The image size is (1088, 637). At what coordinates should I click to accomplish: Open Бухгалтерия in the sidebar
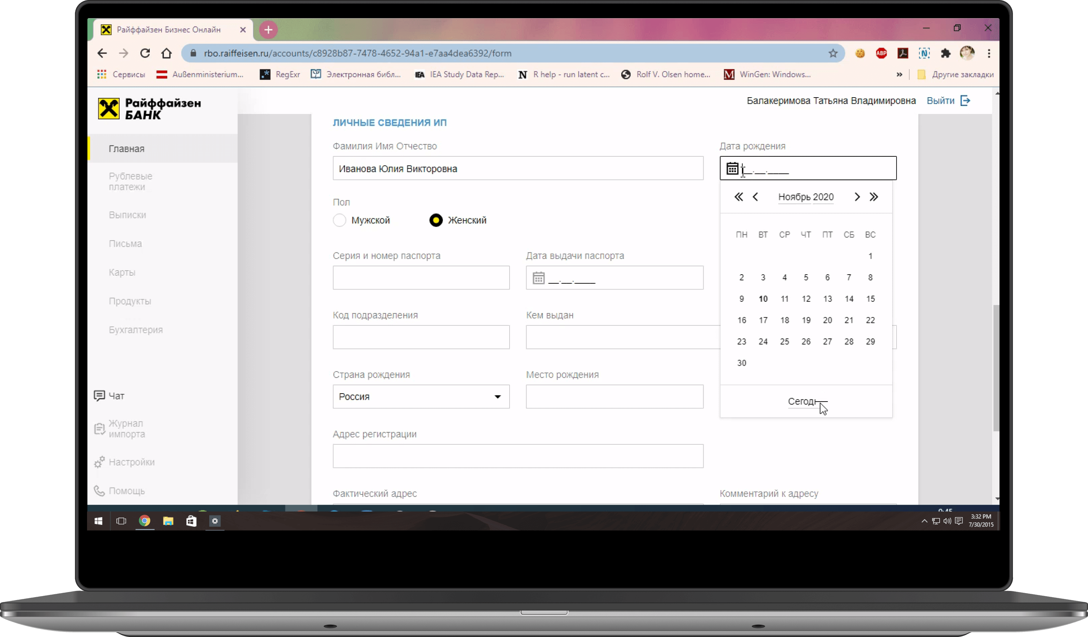pos(136,329)
